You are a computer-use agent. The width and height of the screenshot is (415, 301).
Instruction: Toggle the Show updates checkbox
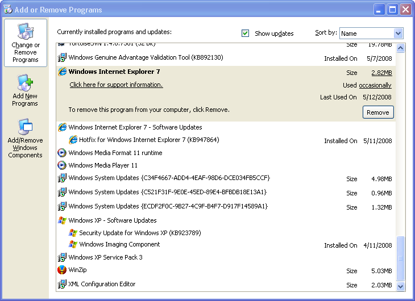coord(245,34)
